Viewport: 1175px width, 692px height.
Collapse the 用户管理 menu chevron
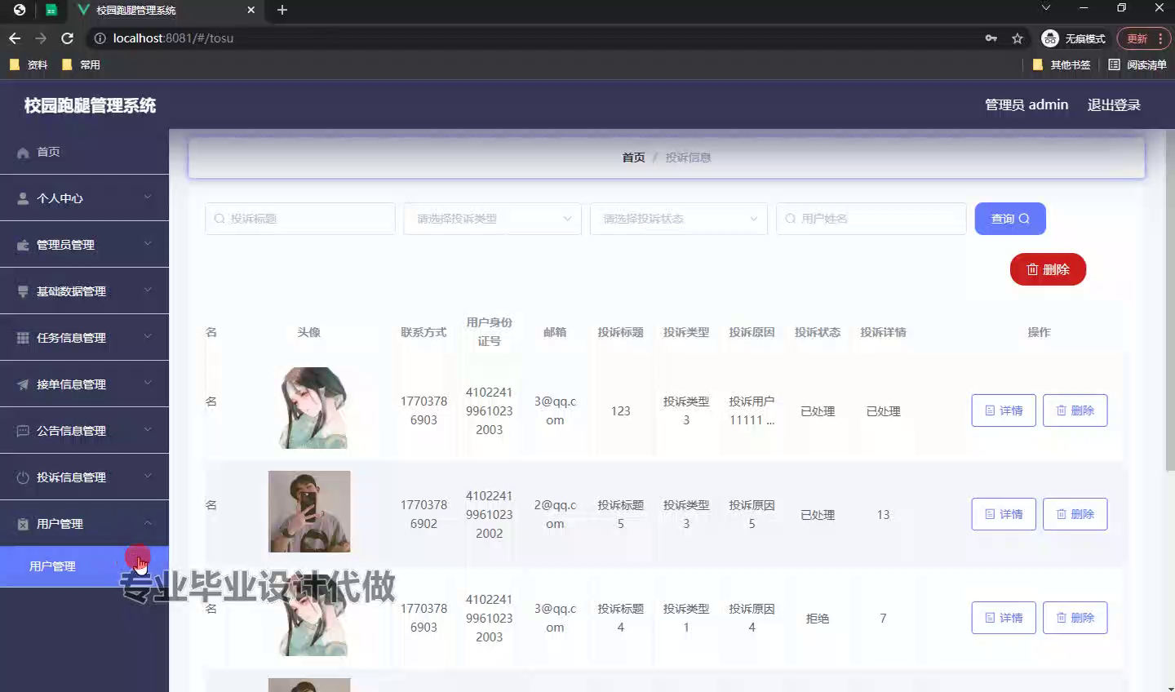click(148, 523)
